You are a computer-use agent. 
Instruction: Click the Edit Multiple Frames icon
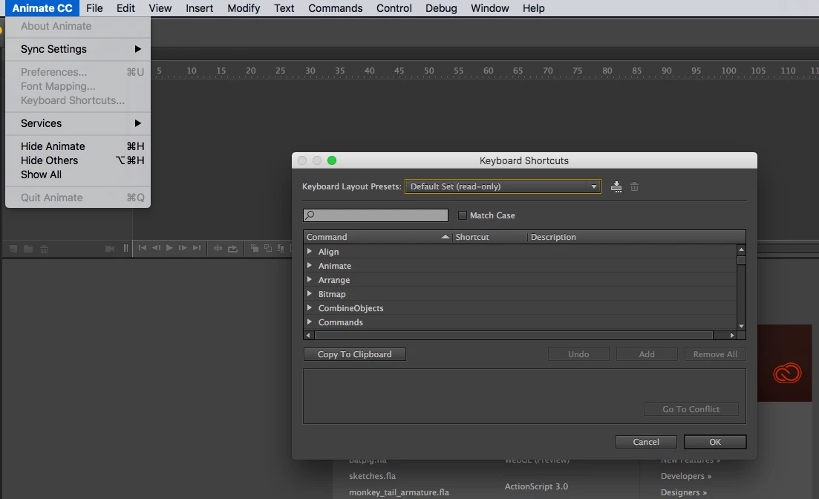click(x=281, y=248)
